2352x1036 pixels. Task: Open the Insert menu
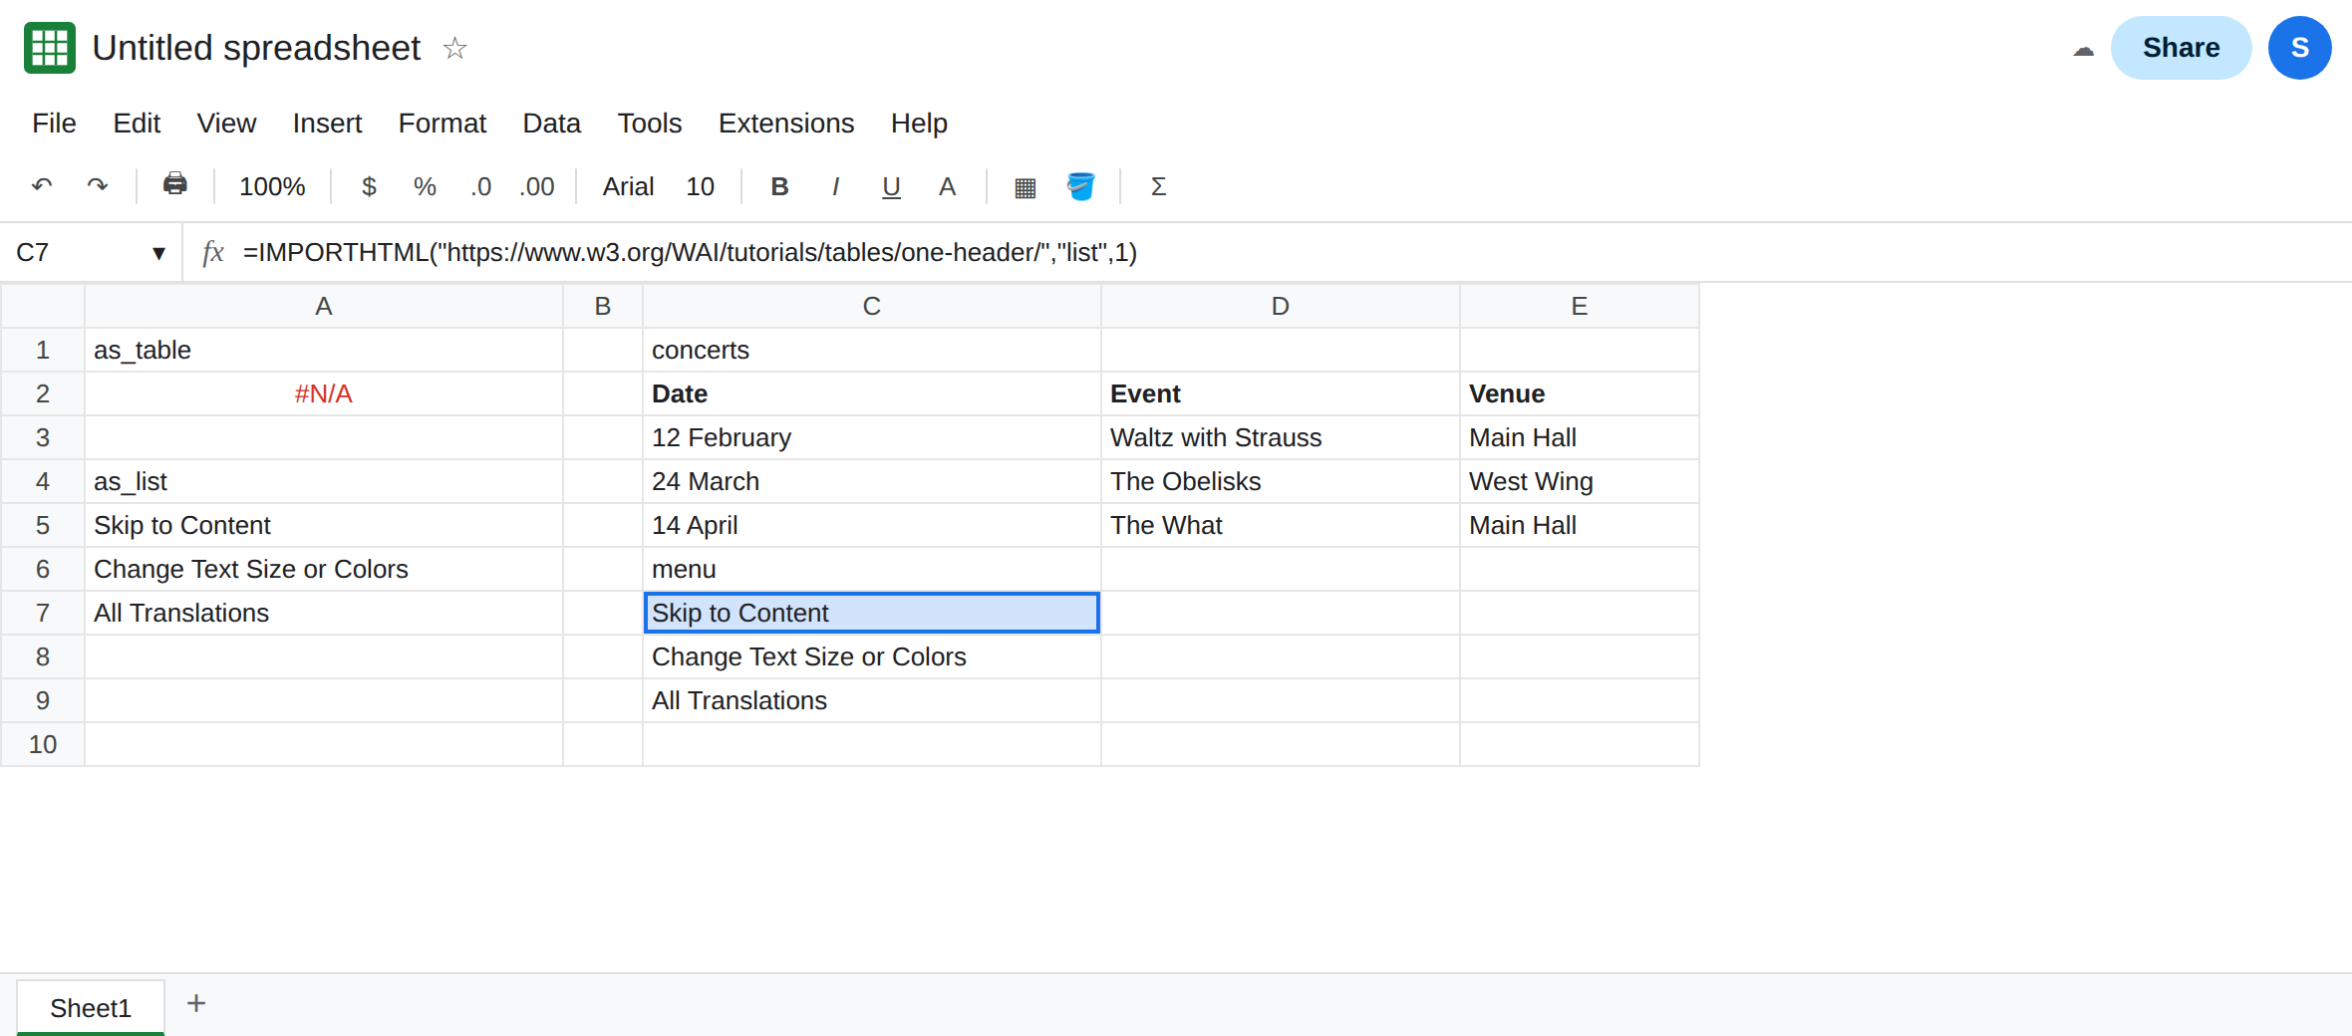pos(327,123)
